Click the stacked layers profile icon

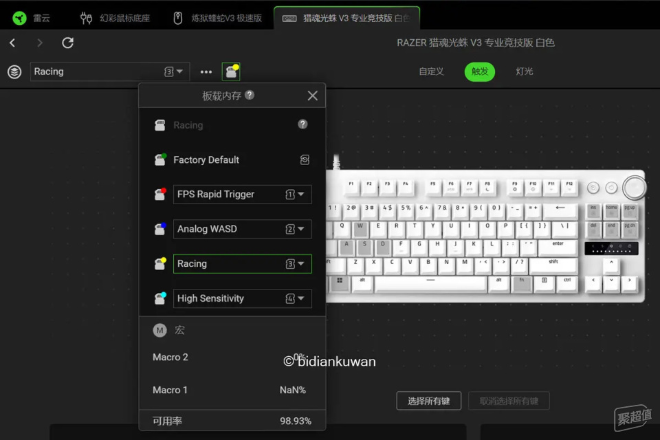(x=14, y=71)
